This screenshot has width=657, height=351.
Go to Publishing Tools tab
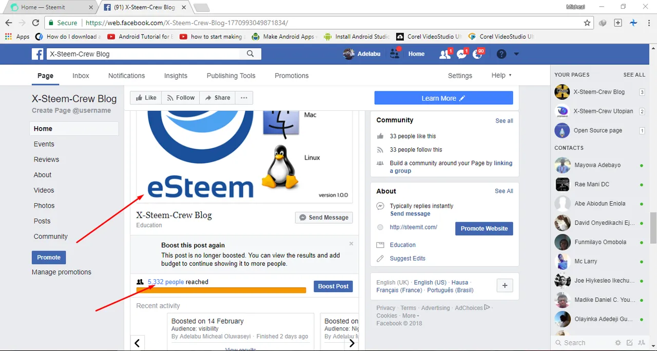coord(231,75)
